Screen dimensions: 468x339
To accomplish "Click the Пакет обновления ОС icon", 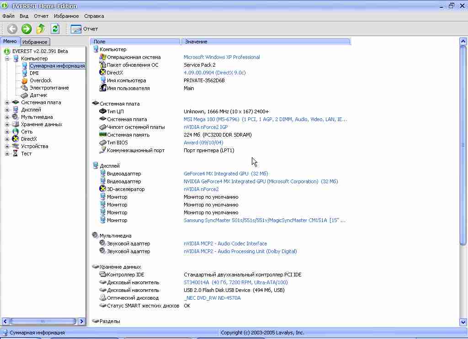I will pos(103,65).
